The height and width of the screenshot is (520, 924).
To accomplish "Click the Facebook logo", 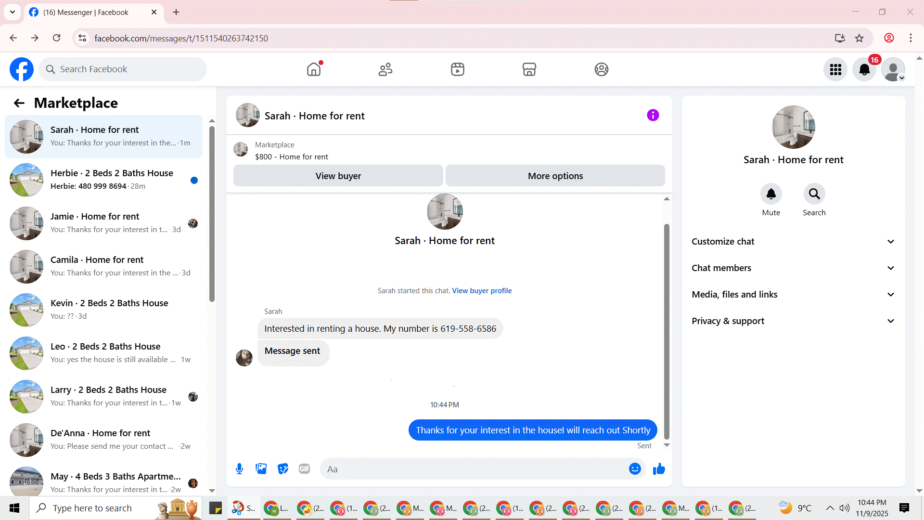I will tap(22, 69).
